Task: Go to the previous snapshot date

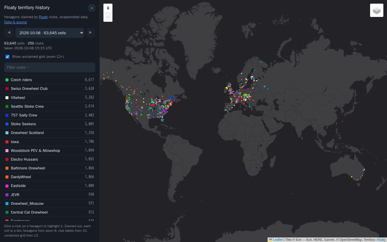Action: [x=9, y=33]
